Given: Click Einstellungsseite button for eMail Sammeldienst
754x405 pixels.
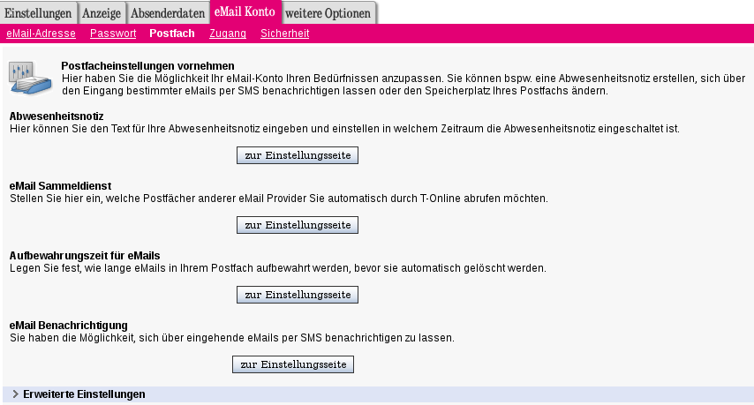Looking at the screenshot, I should tap(297, 225).
